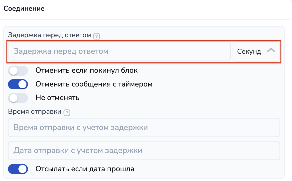Screen dimensions: 292x181
Task: Open the Секунд time unit dropdown
Action: [x=256, y=51]
